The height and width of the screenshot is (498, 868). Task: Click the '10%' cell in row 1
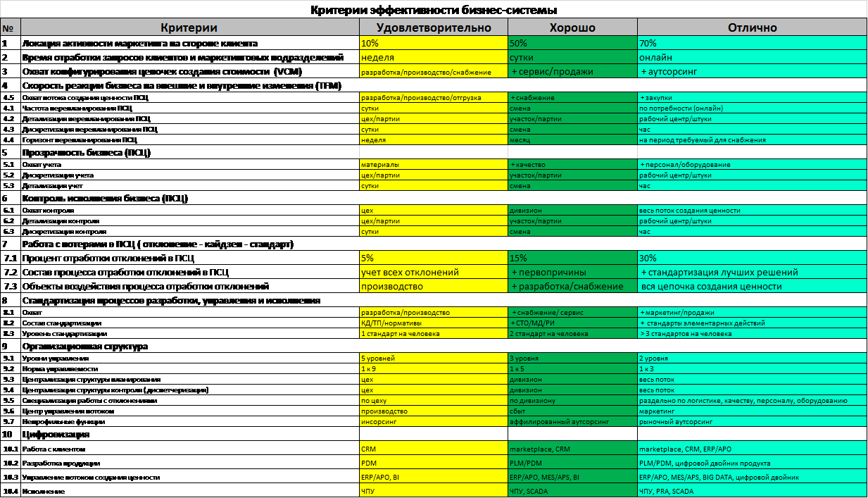coord(433,43)
